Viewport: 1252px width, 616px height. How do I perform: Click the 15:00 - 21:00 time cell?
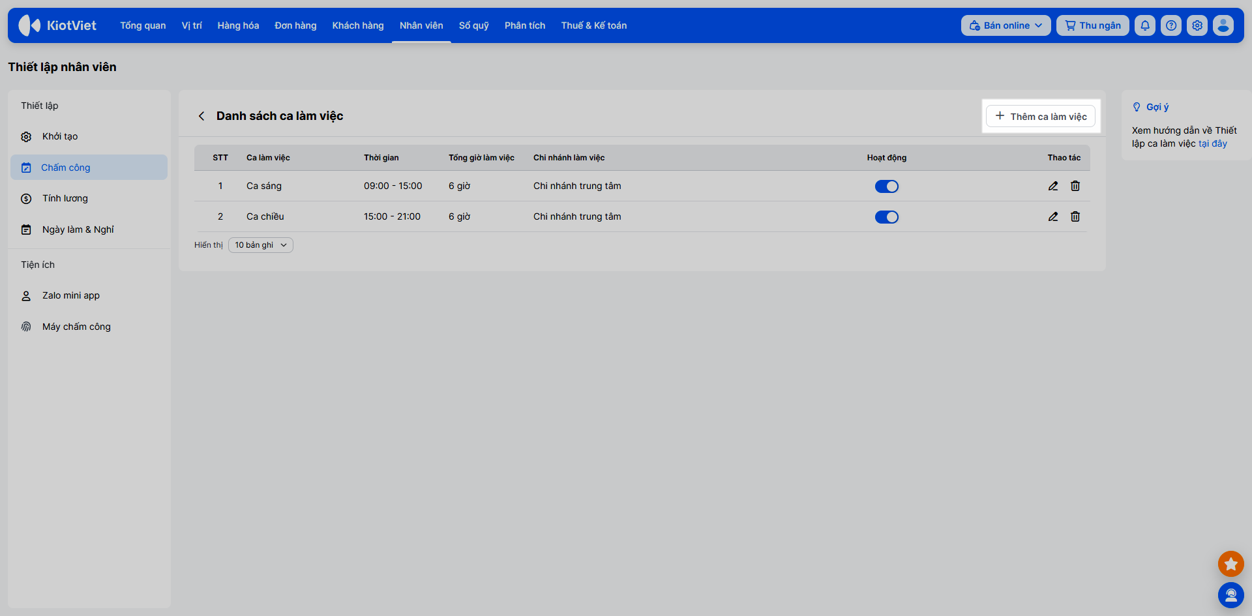392,216
